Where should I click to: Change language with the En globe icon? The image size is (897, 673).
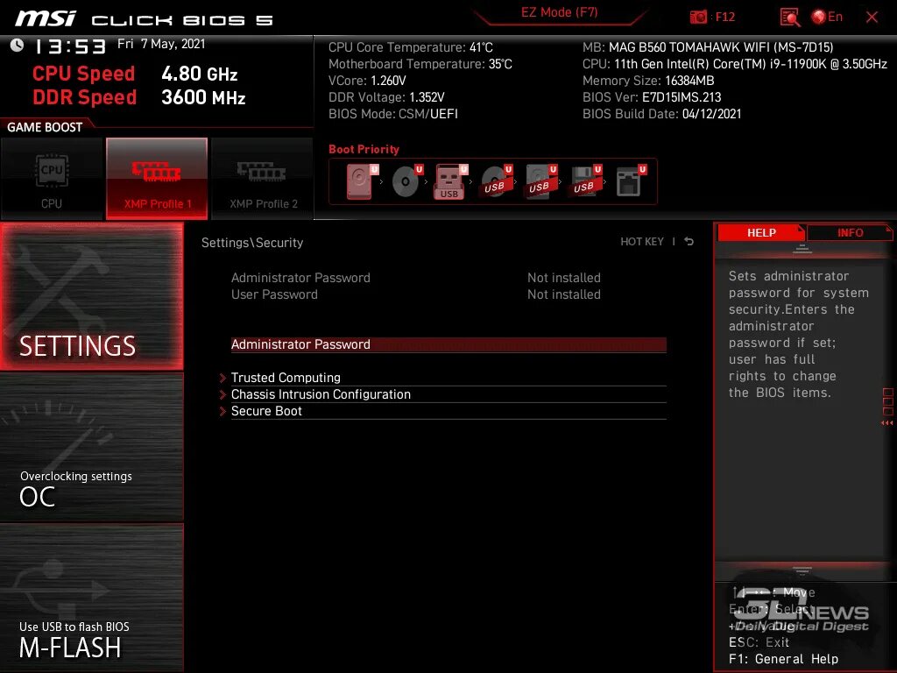827,18
